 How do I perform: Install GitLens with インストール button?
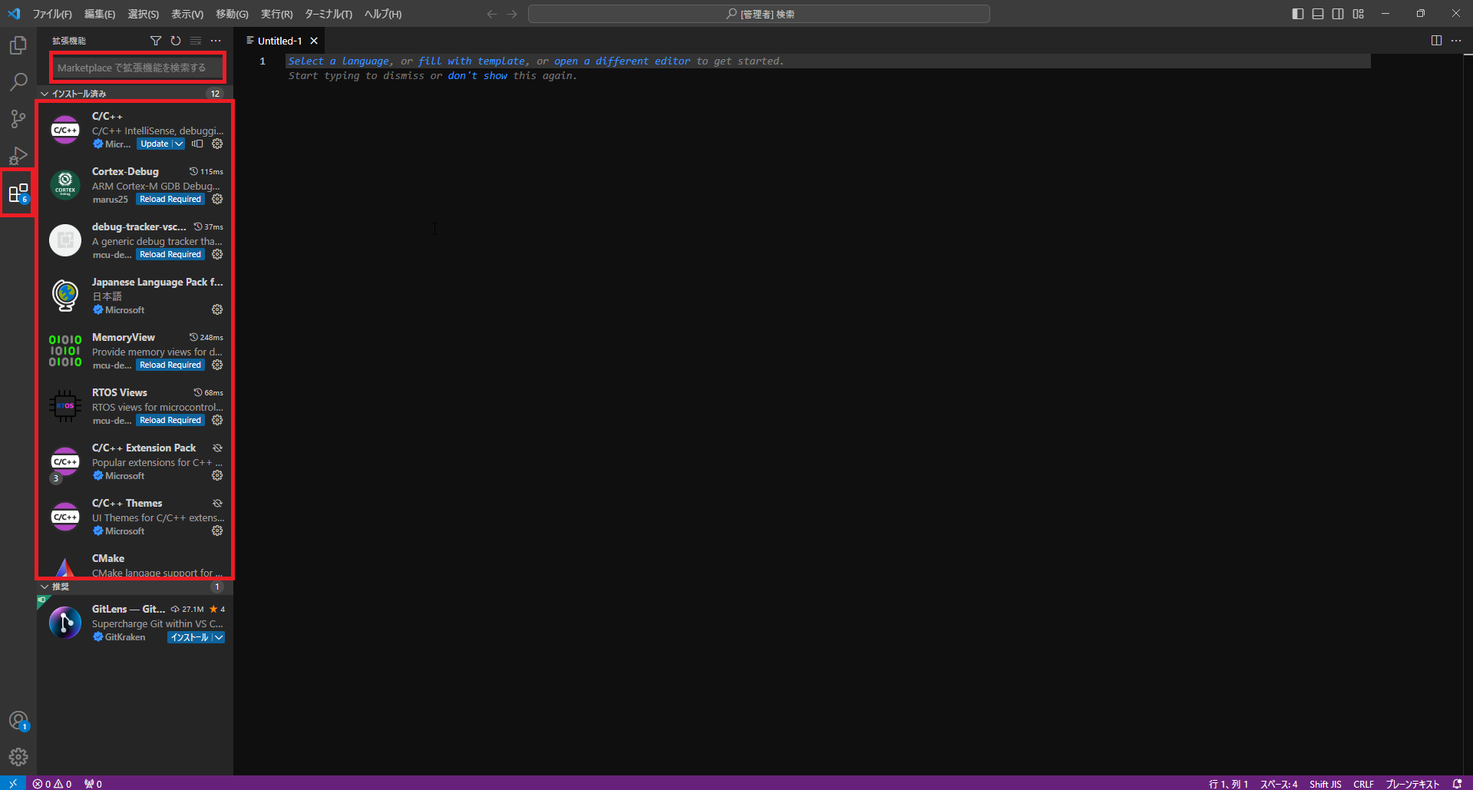[190, 637]
